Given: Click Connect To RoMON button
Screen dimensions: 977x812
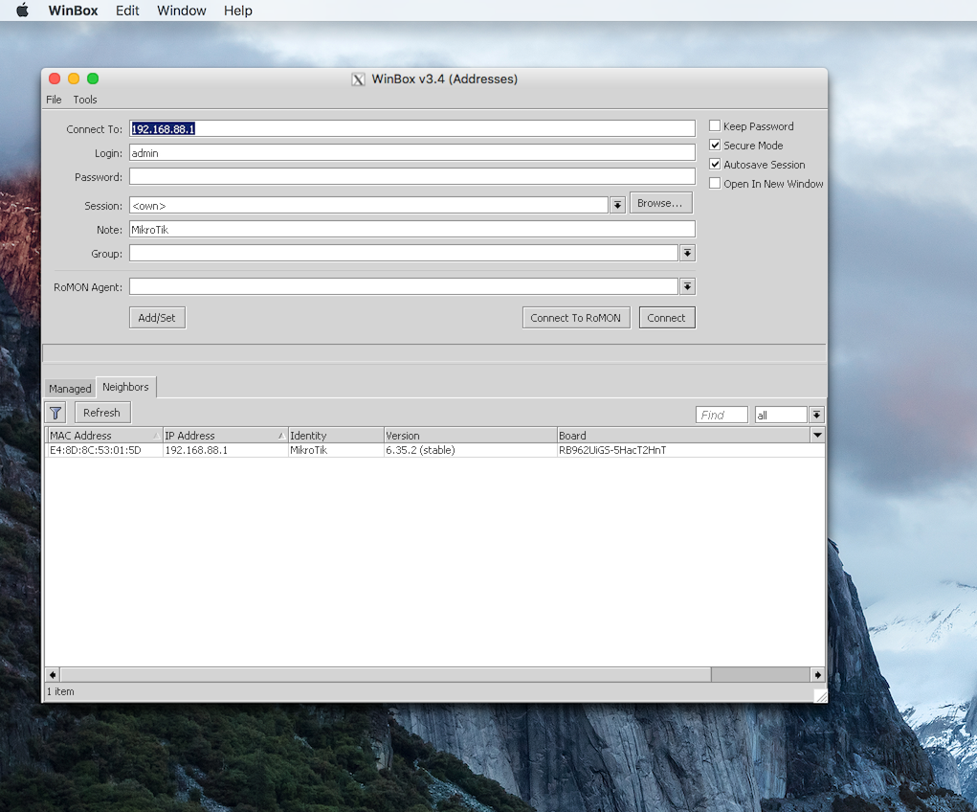Looking at the screenshot, I should pos(576,318).
